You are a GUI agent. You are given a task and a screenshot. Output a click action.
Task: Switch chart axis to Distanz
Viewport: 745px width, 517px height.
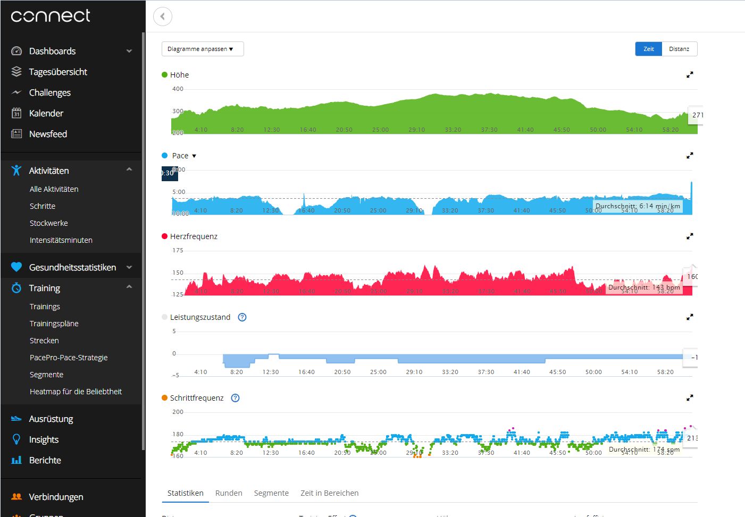(679, 49)
